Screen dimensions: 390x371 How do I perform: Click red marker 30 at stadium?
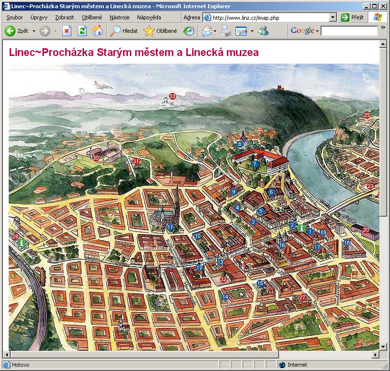click(x=96, y=158)
